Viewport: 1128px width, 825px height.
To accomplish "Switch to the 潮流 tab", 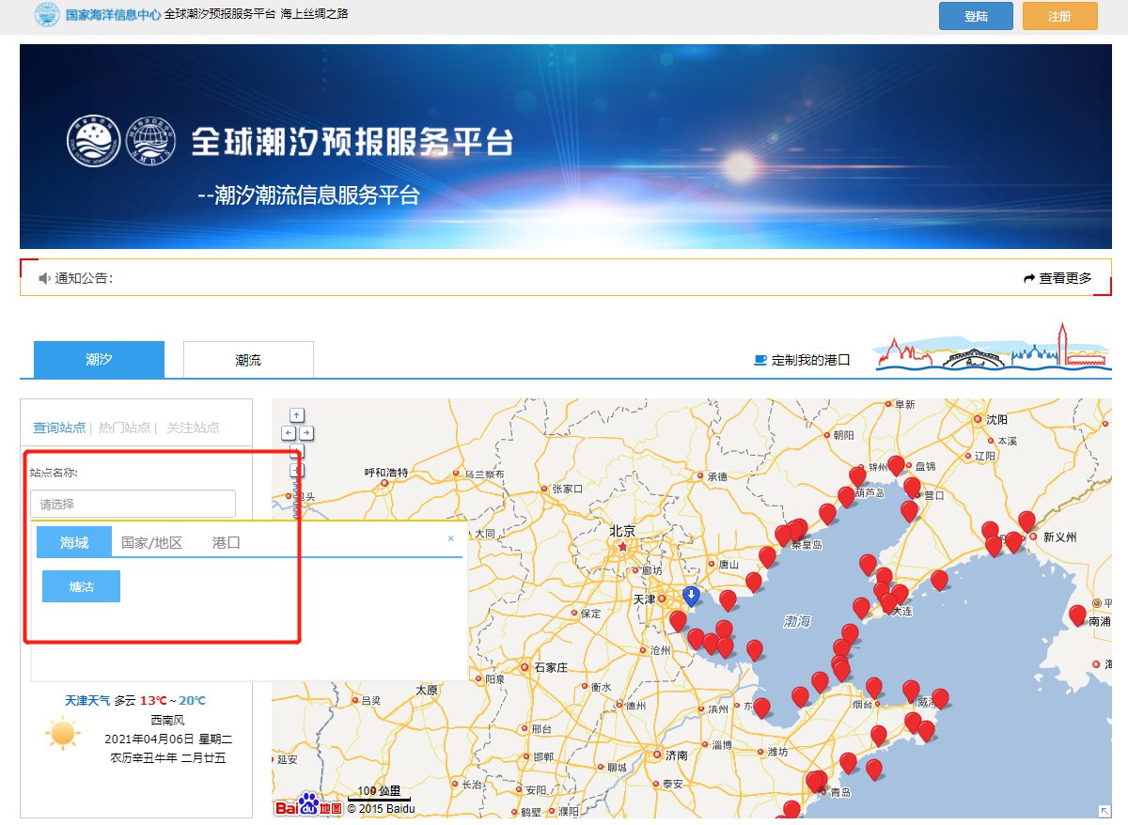I will [x=248, y=360].
